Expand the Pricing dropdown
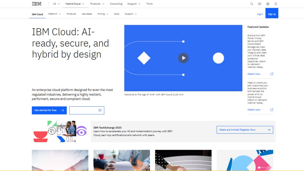 [103, 14]
